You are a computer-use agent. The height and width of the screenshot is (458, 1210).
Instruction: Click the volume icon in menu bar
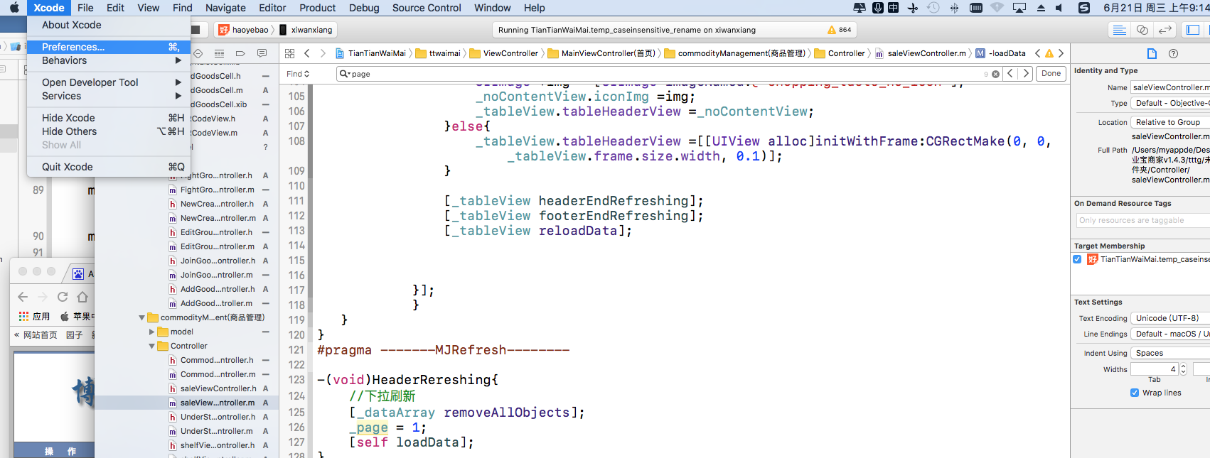click(1059, 8)
